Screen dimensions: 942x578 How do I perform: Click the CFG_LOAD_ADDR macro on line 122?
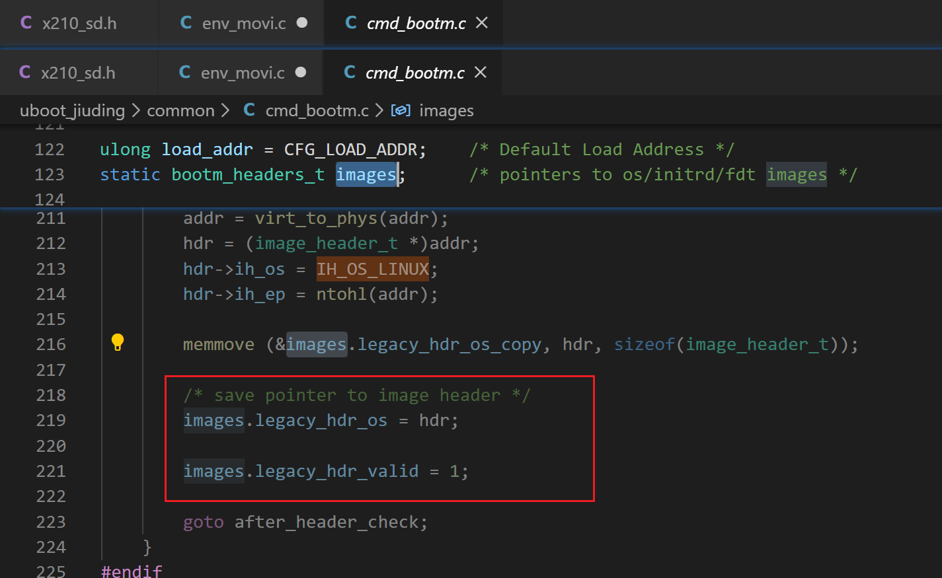pos(350,150)
